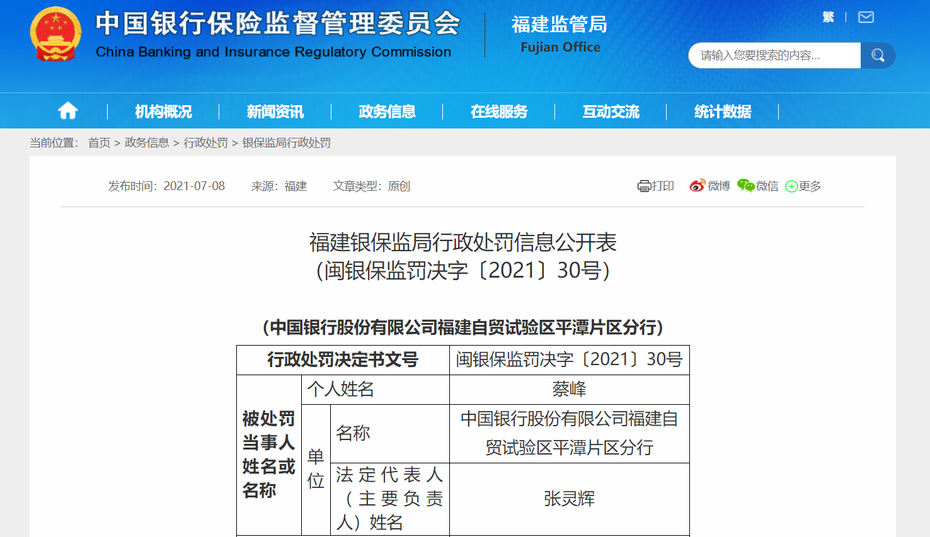The image size is (930, 537).
Task: Click the article title 福建银保监局行政处罚信息公开表
Action: (463, 242)
